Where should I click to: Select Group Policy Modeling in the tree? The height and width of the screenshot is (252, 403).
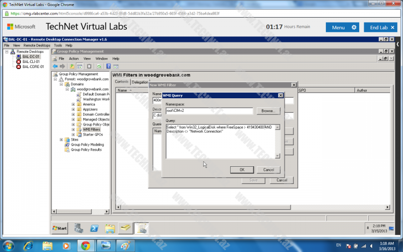coord(87,145)
